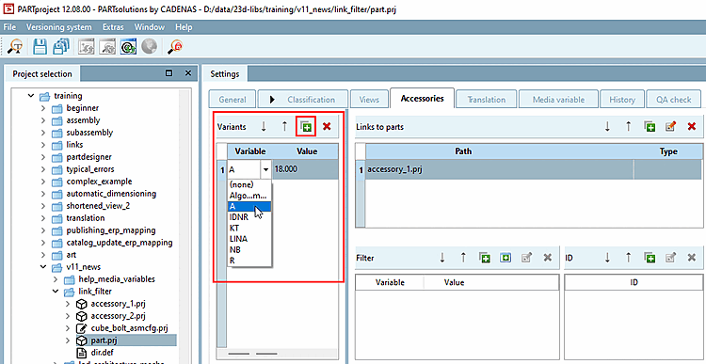
Task: Select accessory_2.prj in project tree
Action: (118, 316)
